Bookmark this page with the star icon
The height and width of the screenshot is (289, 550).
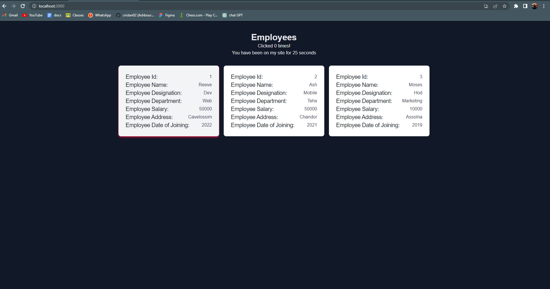[x=505, y=6]
